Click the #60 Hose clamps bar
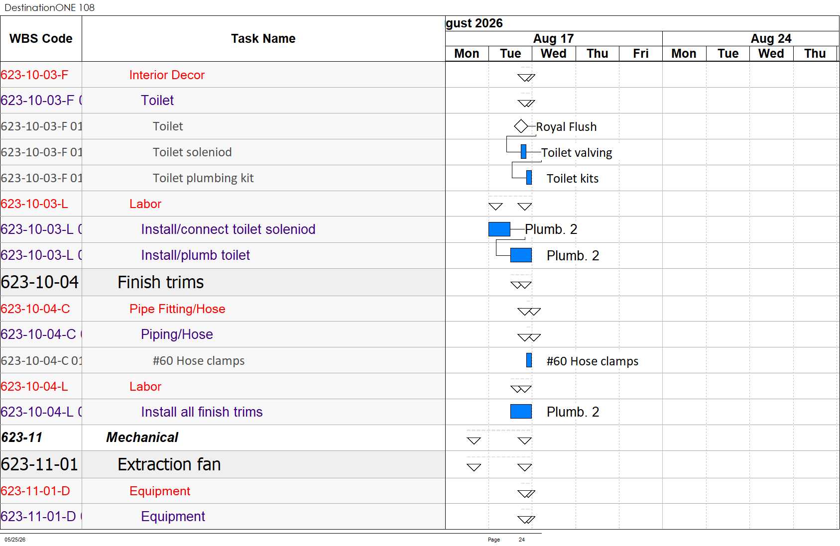The height and width of the screenshot is (546, 840). point(529,360)
